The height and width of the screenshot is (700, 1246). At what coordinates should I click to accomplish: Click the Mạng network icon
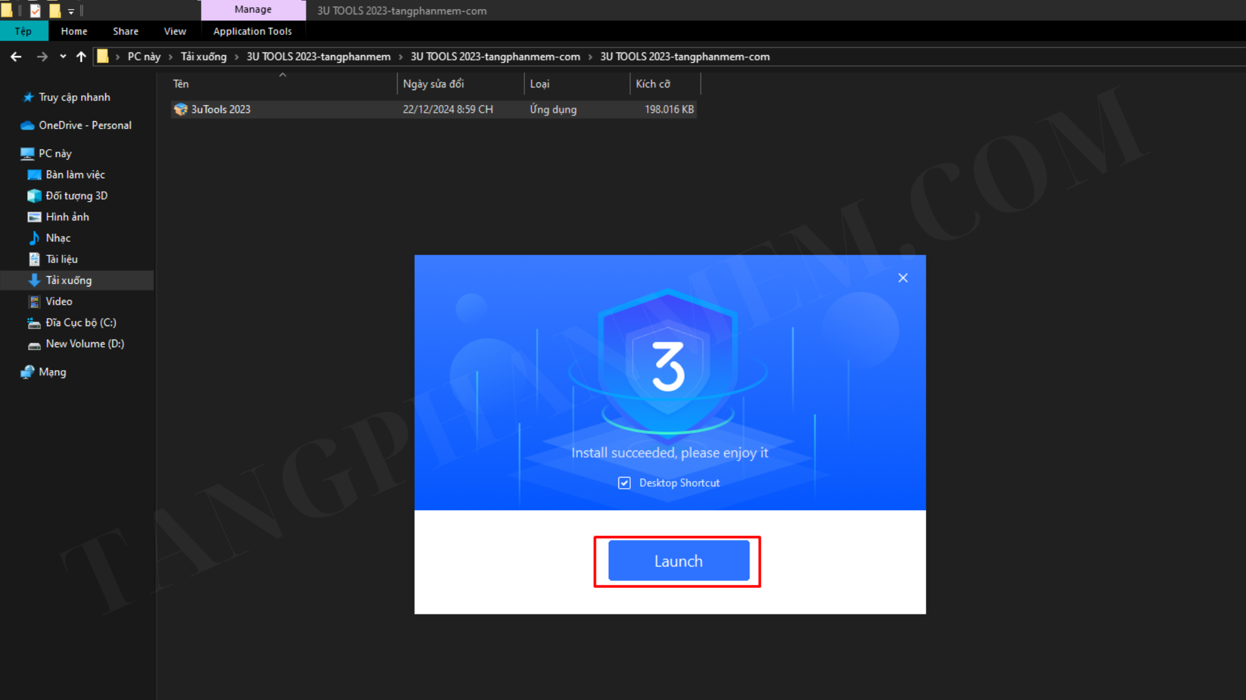tap(27, 372)
